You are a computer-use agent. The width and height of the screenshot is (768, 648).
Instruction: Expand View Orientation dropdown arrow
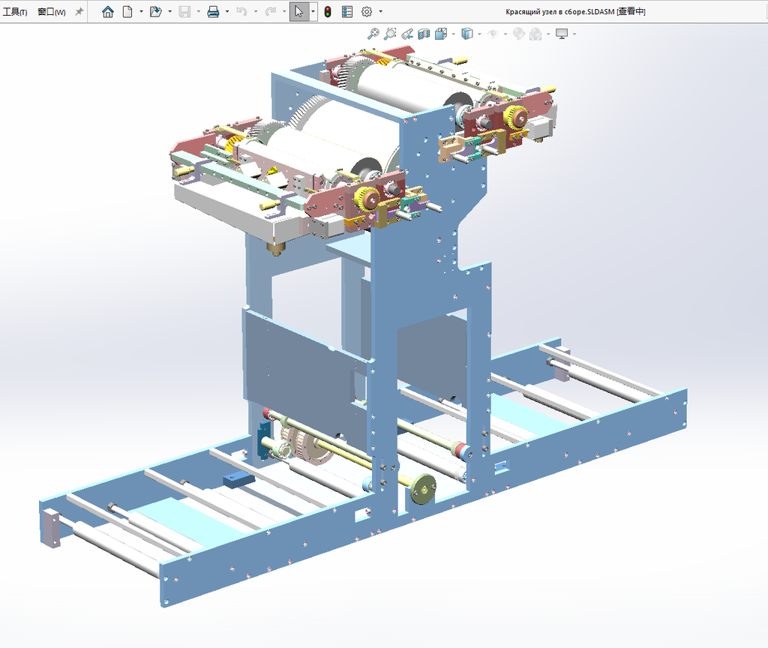pyautogui.click(x=454, y=34)
